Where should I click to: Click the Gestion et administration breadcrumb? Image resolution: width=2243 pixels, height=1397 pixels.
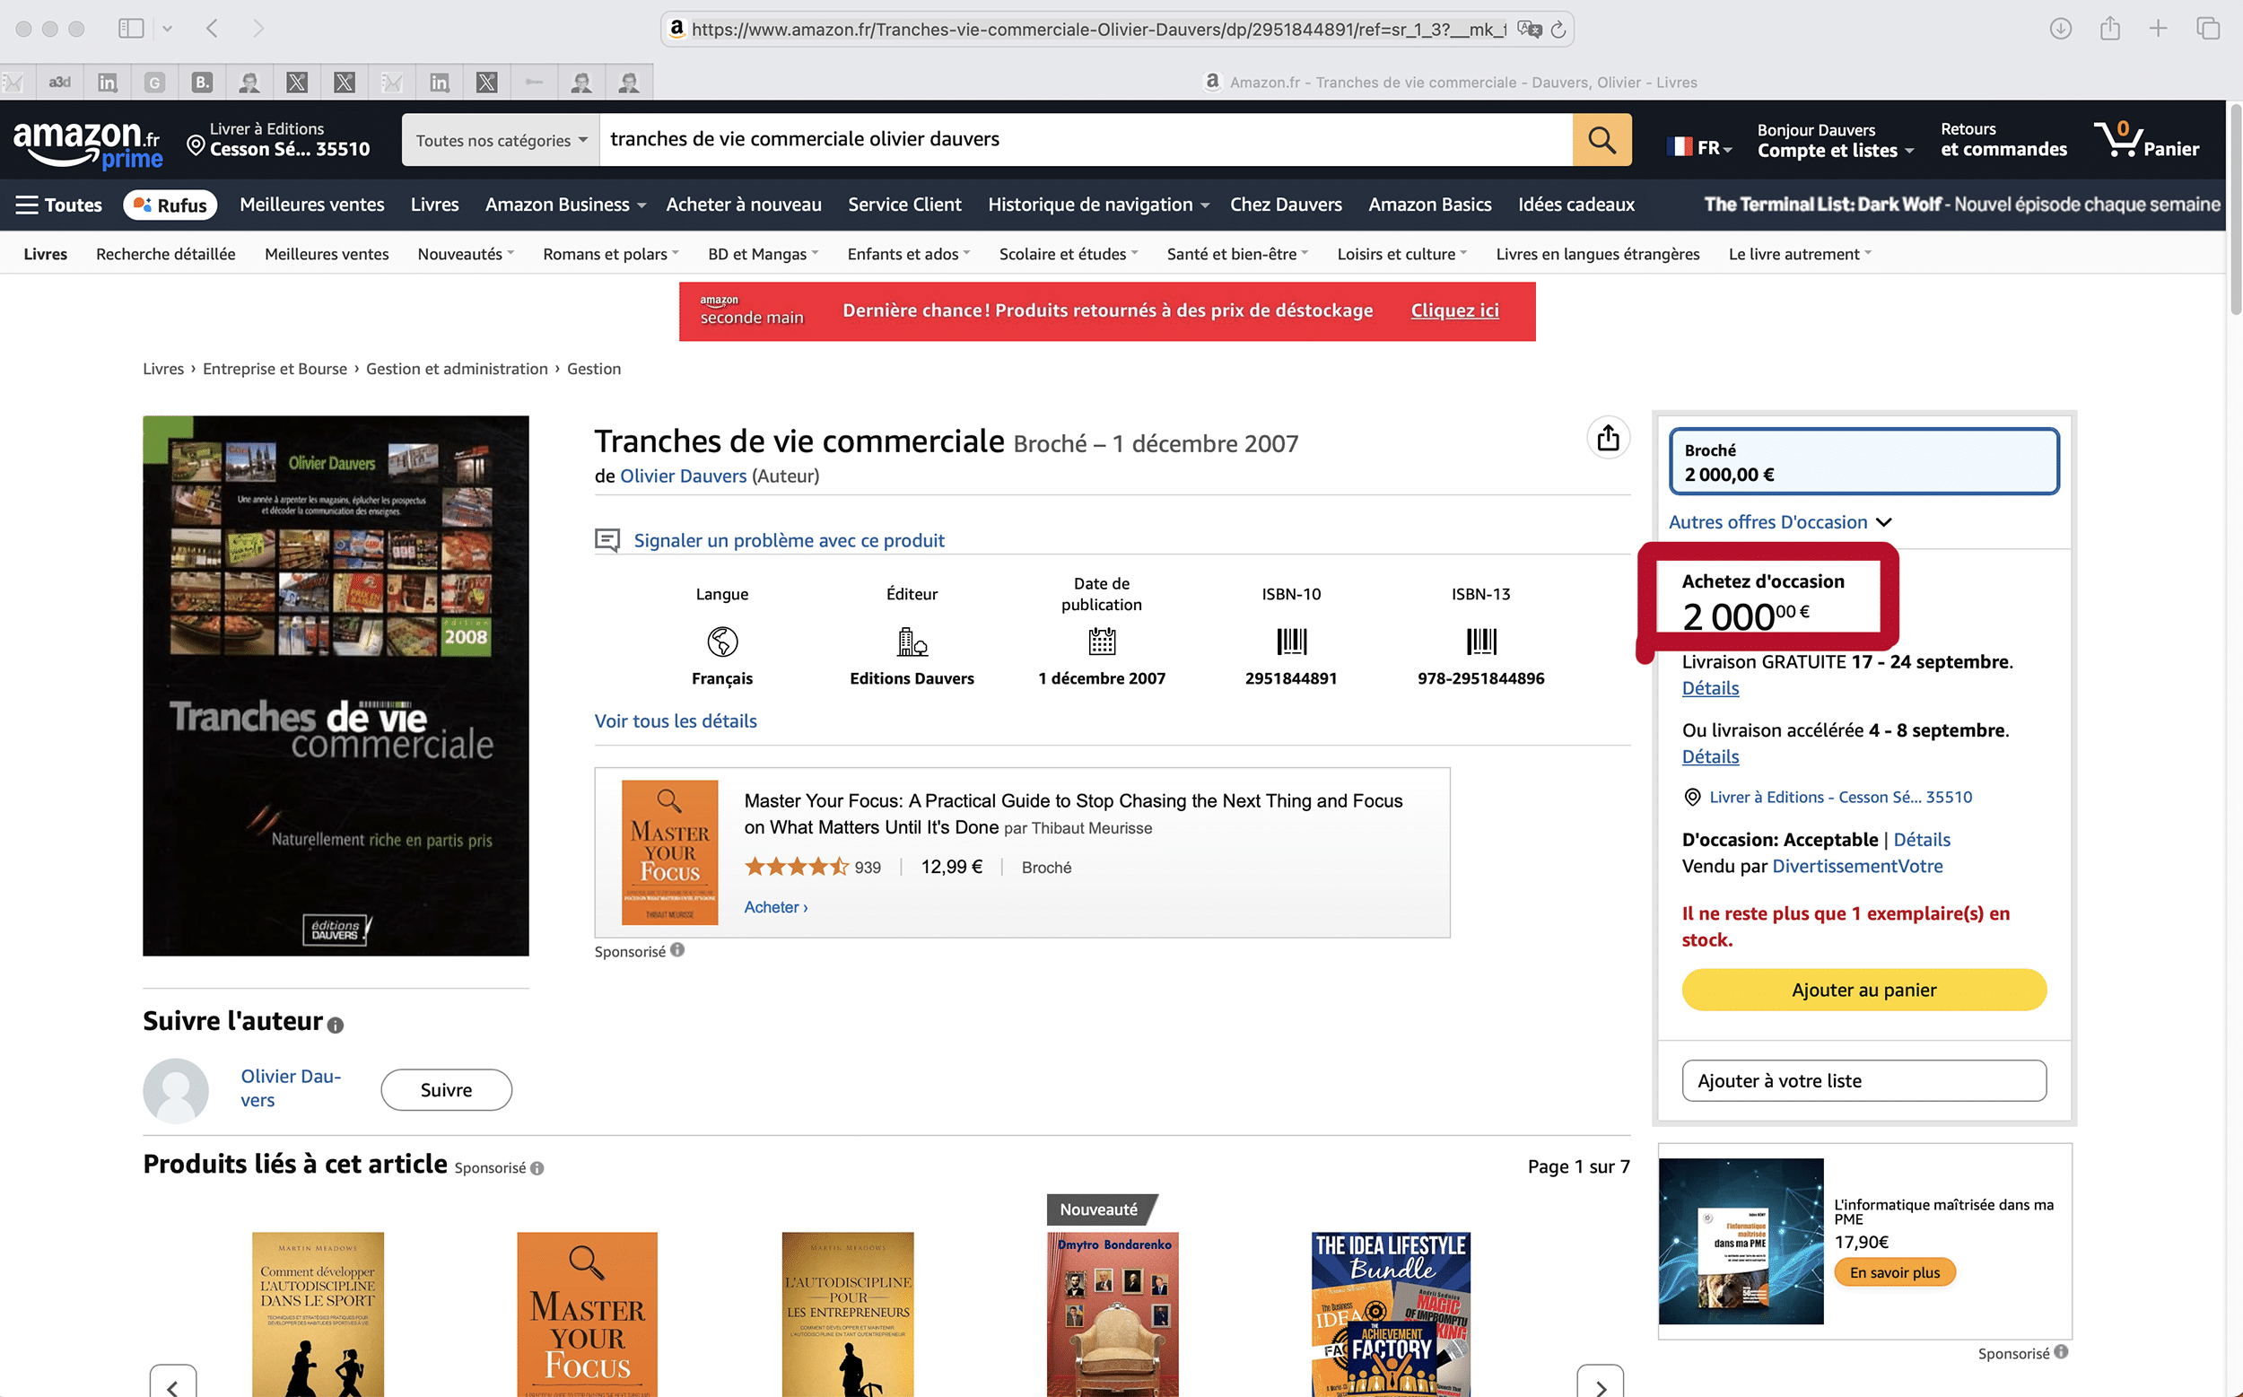[457, 369]
